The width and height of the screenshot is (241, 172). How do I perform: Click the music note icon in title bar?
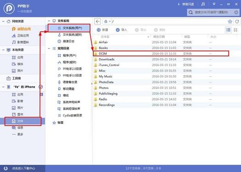pos(203,4)
